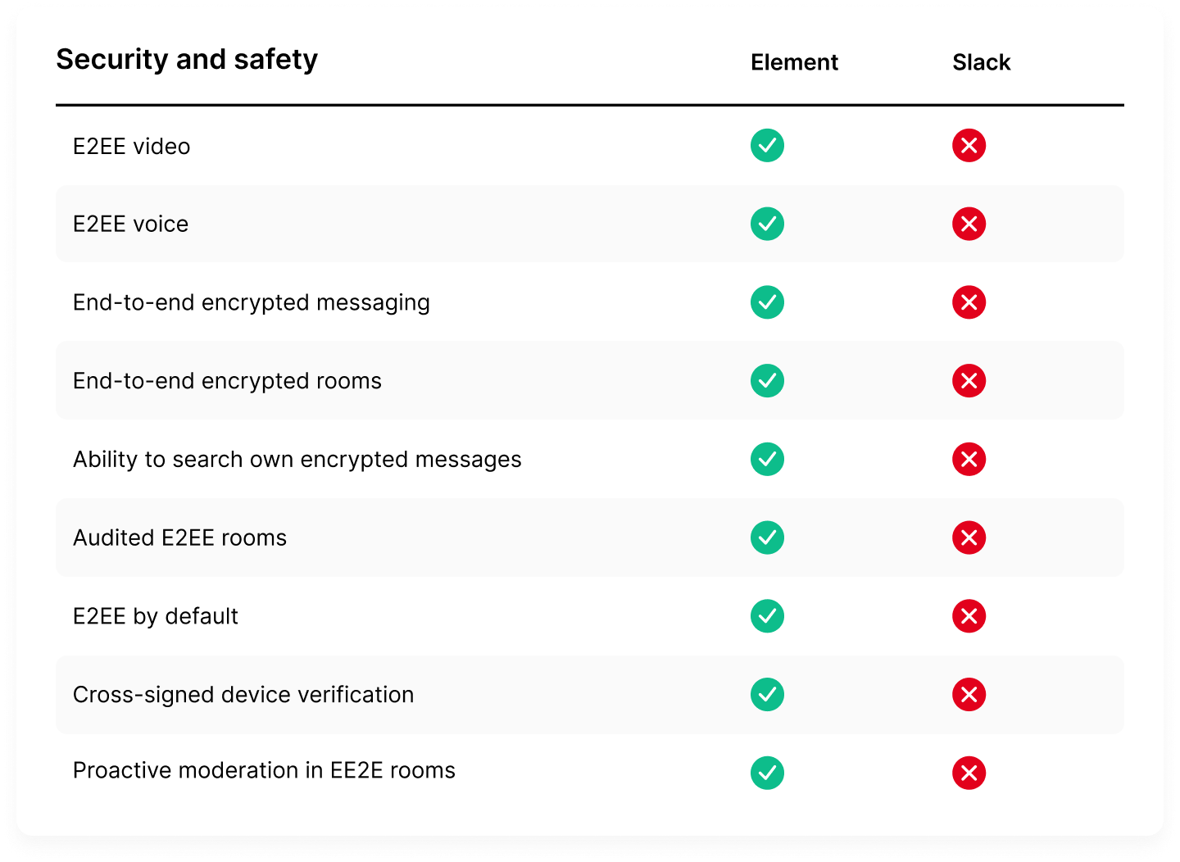
Task: Click the Security and safety heading
Action: (x=187, y=59)
